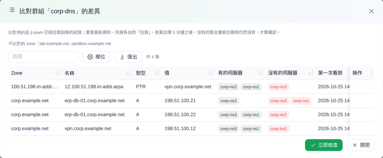Image resolution: width=383 pixels, height=158 pixels.
Task: Click type A cell in 198.51.100.21 row
Action: [138, 100]
